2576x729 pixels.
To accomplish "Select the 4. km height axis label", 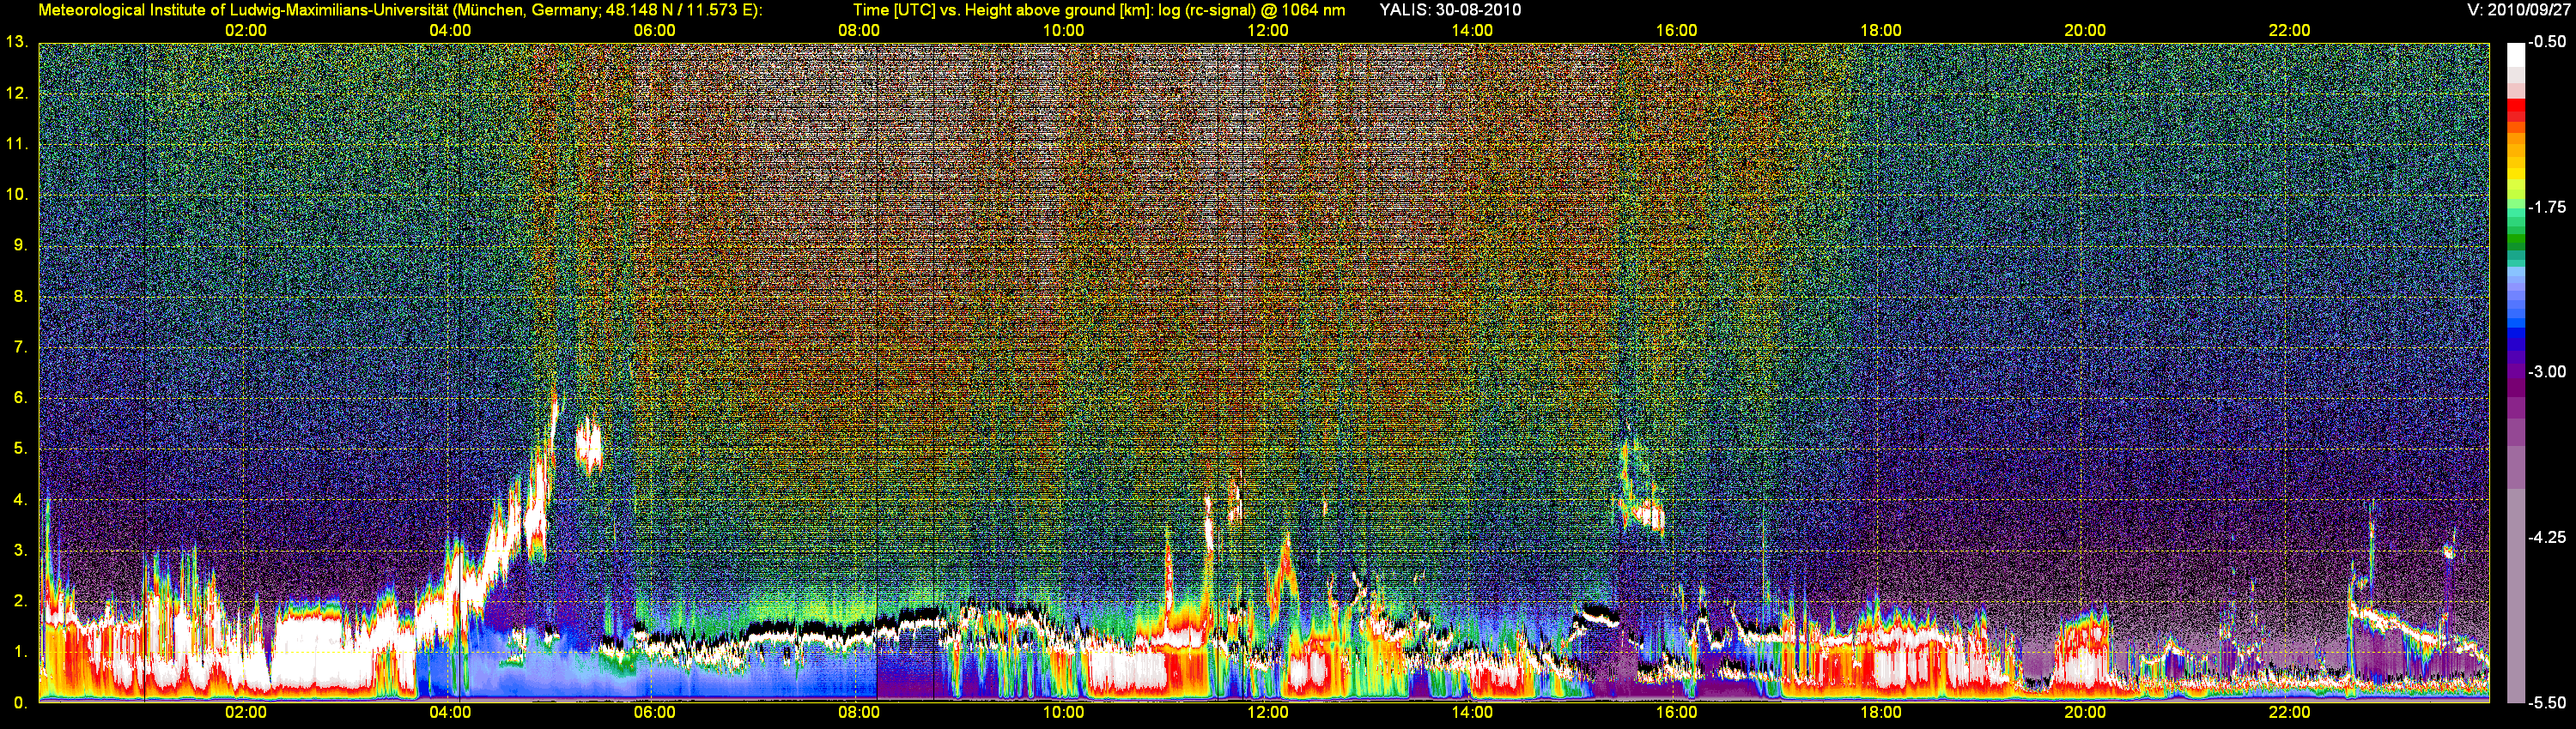I will [20, 499].
